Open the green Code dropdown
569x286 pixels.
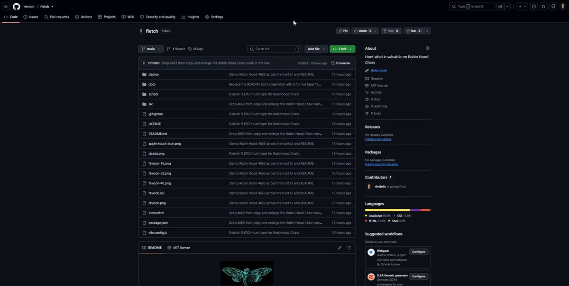coord(342,49)
